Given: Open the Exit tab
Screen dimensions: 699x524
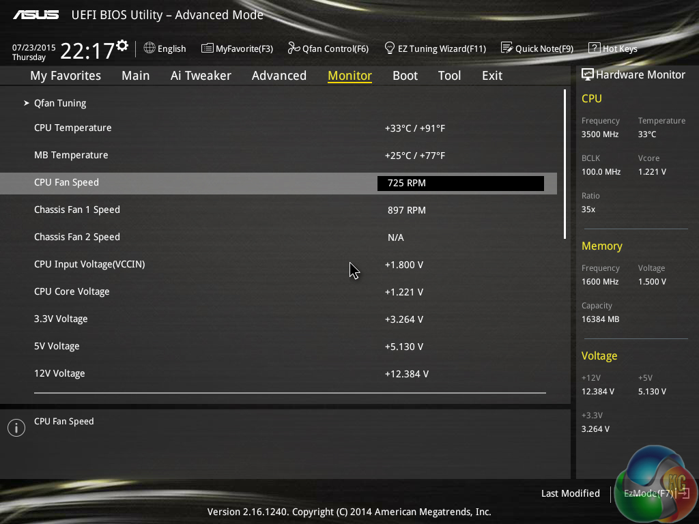Looking at the screenshot, I should click(492, 76).
